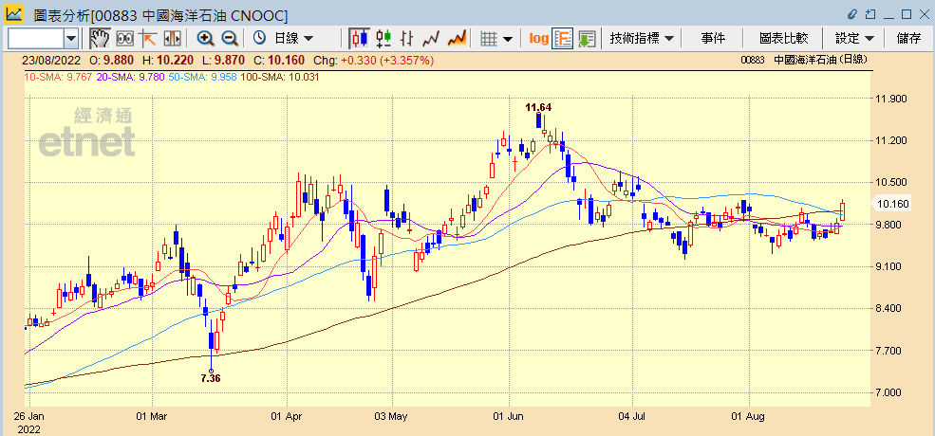The image size is (935, 436).
Task: Click the chart analysis app icon
Action: click(x=13, y=13)
